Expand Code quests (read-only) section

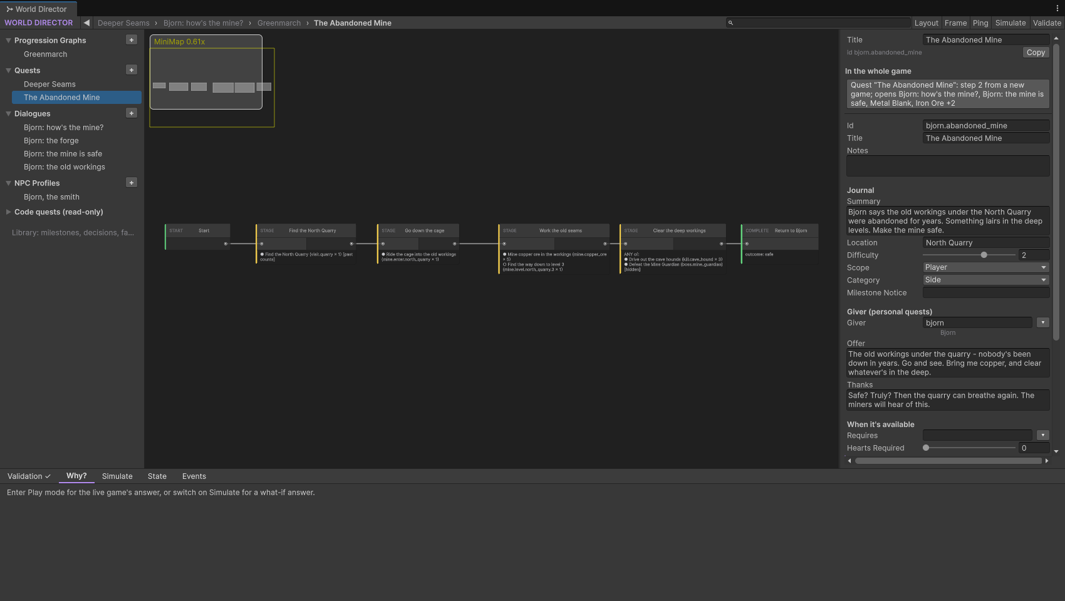(9, 212)
